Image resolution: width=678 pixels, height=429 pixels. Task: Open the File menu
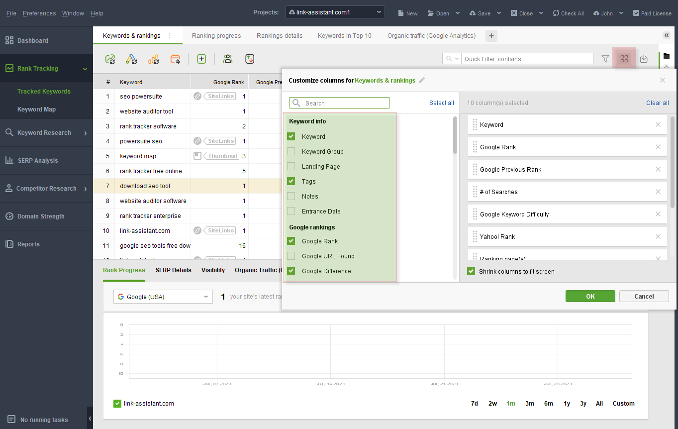coord(11,13)
